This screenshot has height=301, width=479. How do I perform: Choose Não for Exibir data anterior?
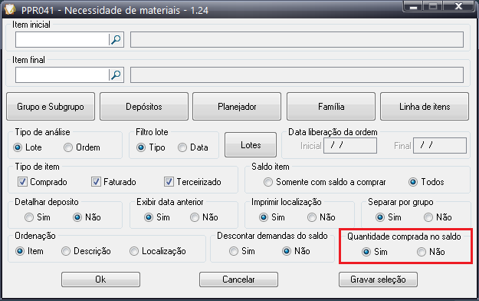(195, 217)
